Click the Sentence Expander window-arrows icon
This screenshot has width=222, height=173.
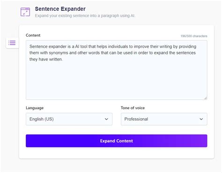[25, 12]
